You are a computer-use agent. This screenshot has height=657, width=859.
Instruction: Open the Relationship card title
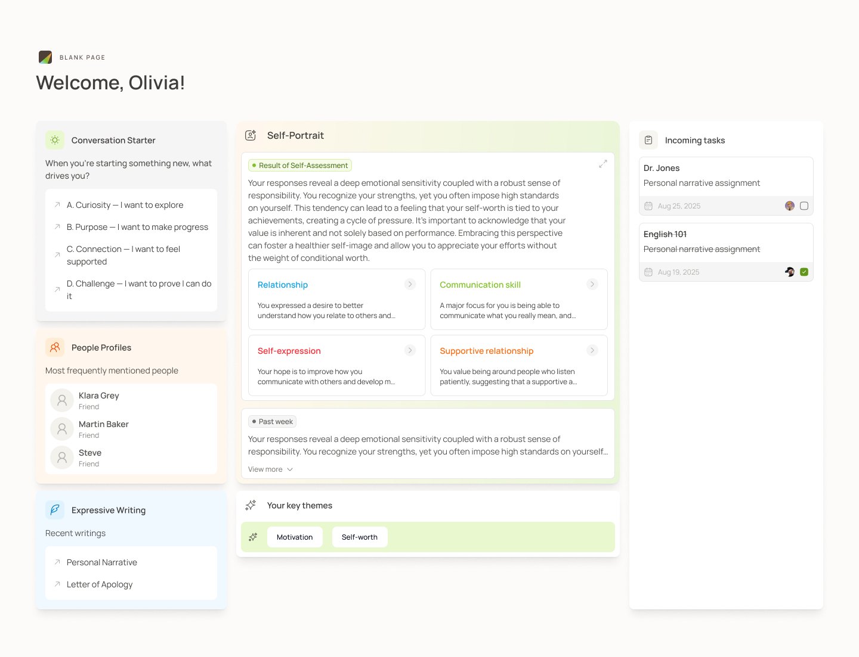(283, 285)
